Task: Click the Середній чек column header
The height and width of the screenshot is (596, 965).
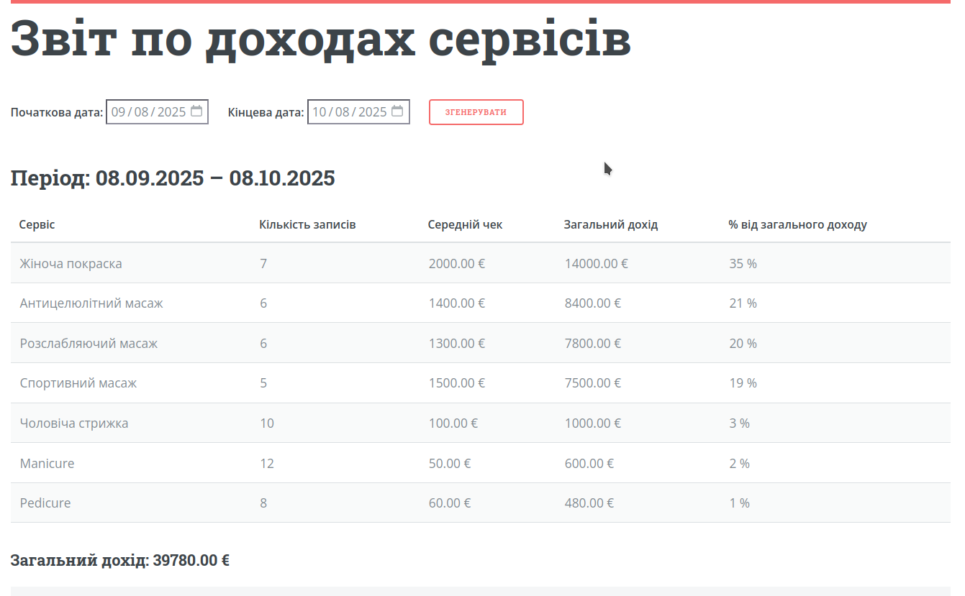Action: pos(463,224)
